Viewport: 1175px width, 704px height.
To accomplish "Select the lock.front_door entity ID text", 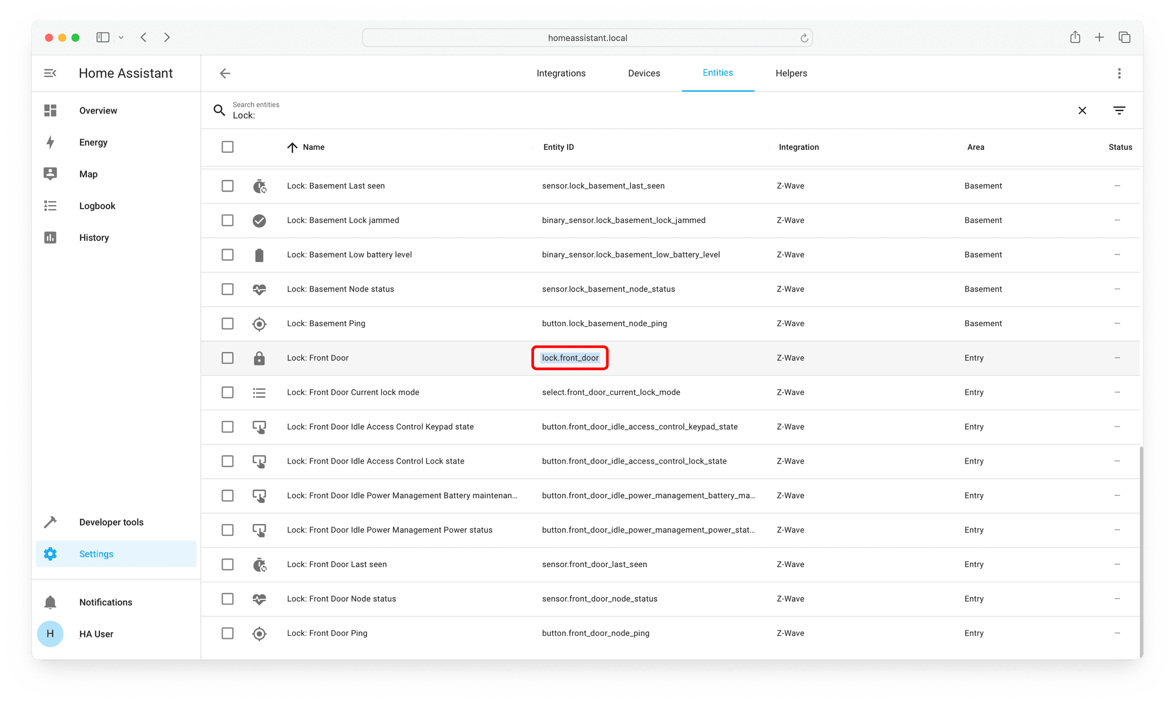I will (570, 358).
